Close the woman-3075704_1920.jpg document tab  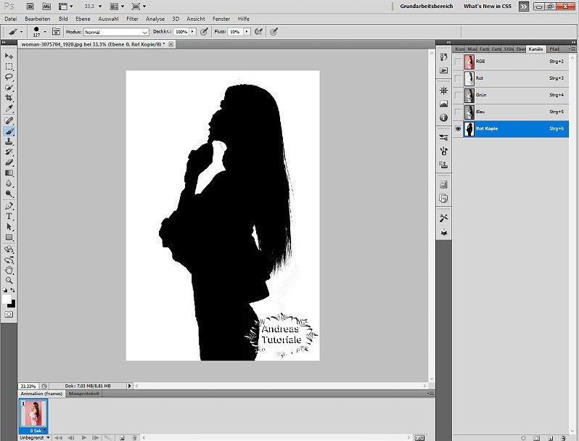click(x=171, y=44)
